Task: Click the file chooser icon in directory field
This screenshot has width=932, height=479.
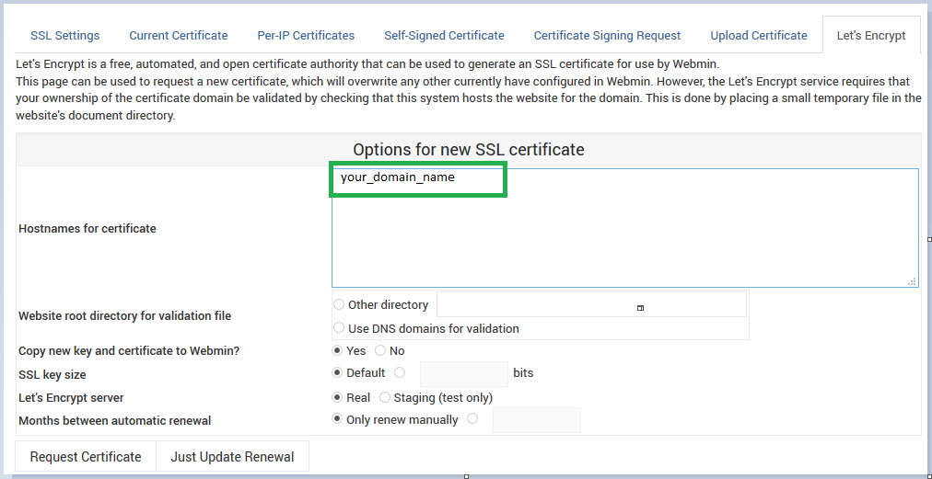Action: click(640, 307)
